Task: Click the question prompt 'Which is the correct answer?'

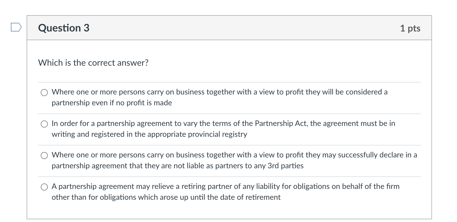Action: pyautogui.click(x=93, y=63)
